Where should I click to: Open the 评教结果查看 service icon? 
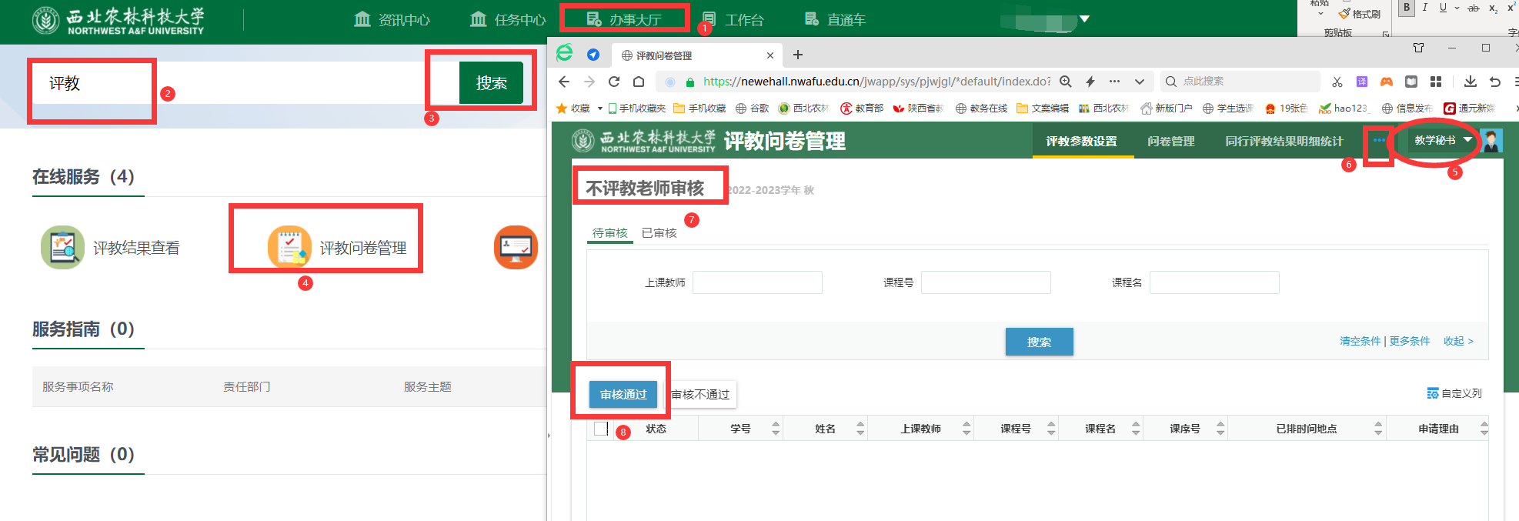tap(62, 247)
